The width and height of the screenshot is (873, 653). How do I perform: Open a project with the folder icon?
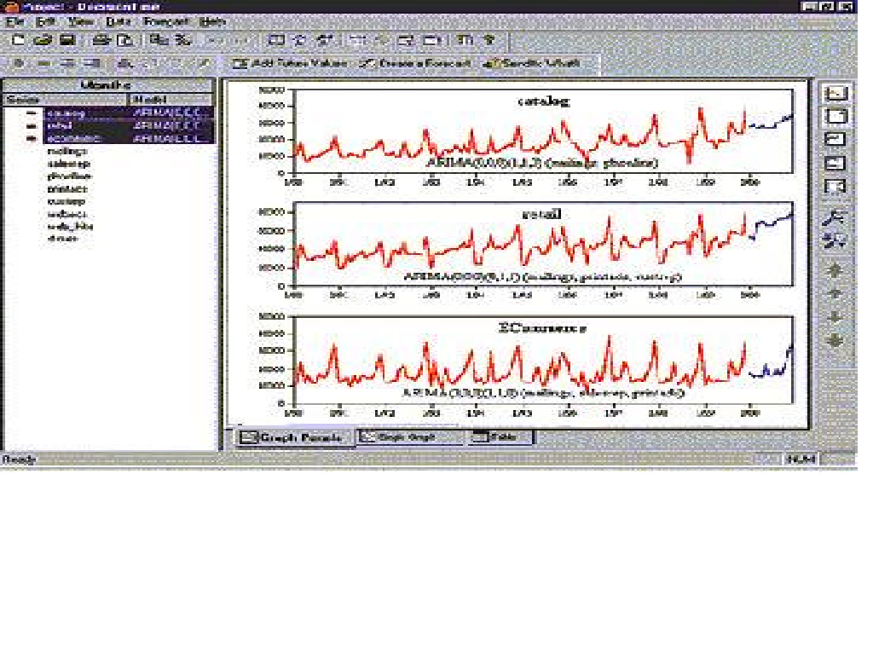(43, 39)
